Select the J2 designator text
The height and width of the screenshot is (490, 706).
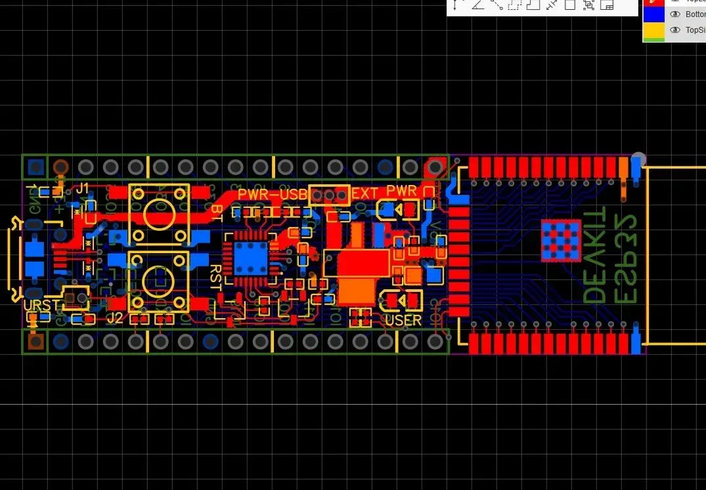[115, 318]
